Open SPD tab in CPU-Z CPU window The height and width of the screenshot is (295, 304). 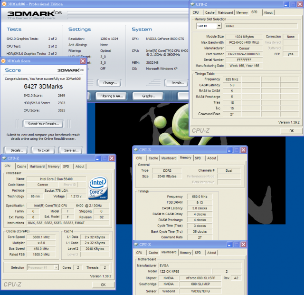click(x=66, y=167)
